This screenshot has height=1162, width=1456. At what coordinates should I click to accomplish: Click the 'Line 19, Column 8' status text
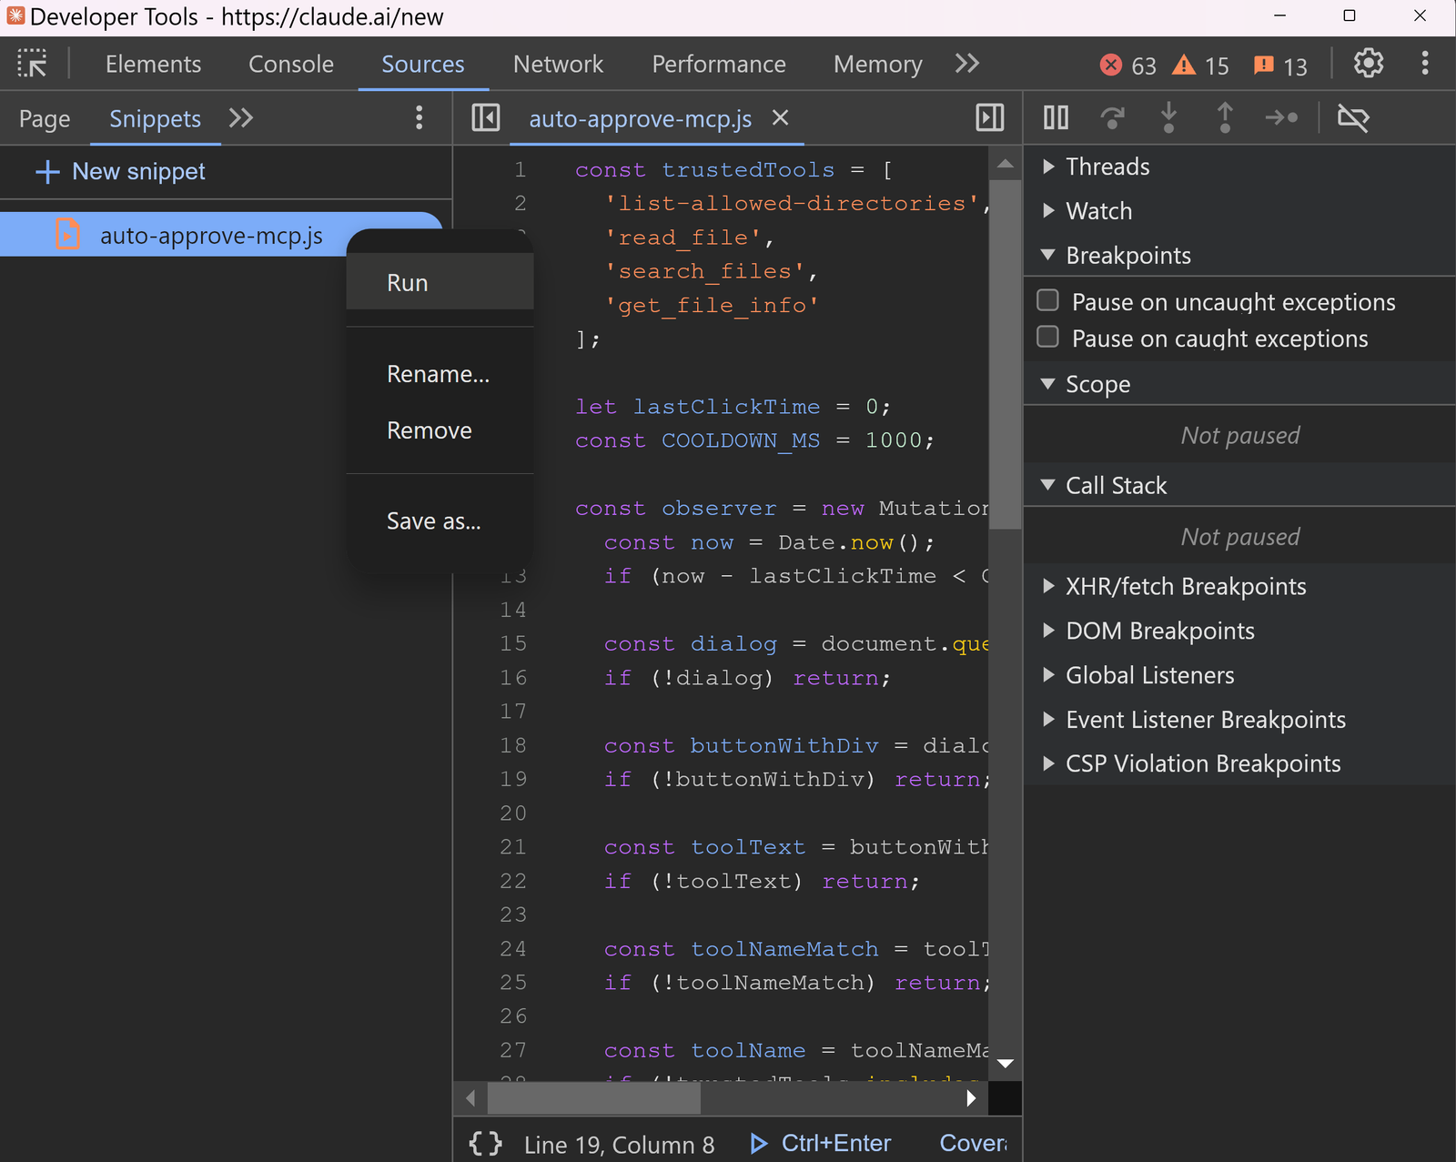tap(619, 1144)
